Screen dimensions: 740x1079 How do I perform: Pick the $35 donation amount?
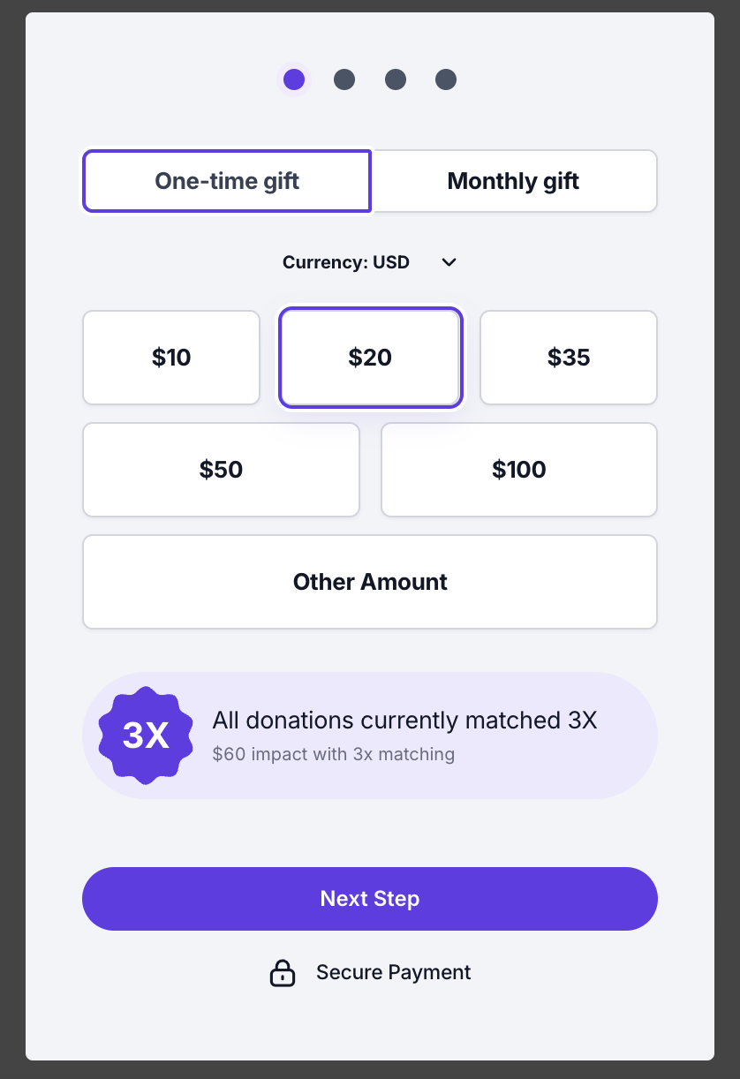[x=569, y=358]
